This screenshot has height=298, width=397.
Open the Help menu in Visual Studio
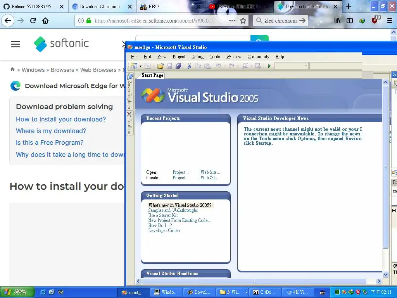[x=280, y=57]
